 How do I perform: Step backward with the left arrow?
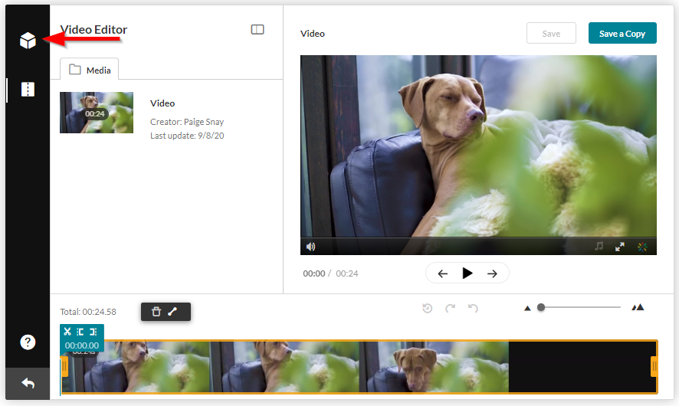(x=442, y=273)
